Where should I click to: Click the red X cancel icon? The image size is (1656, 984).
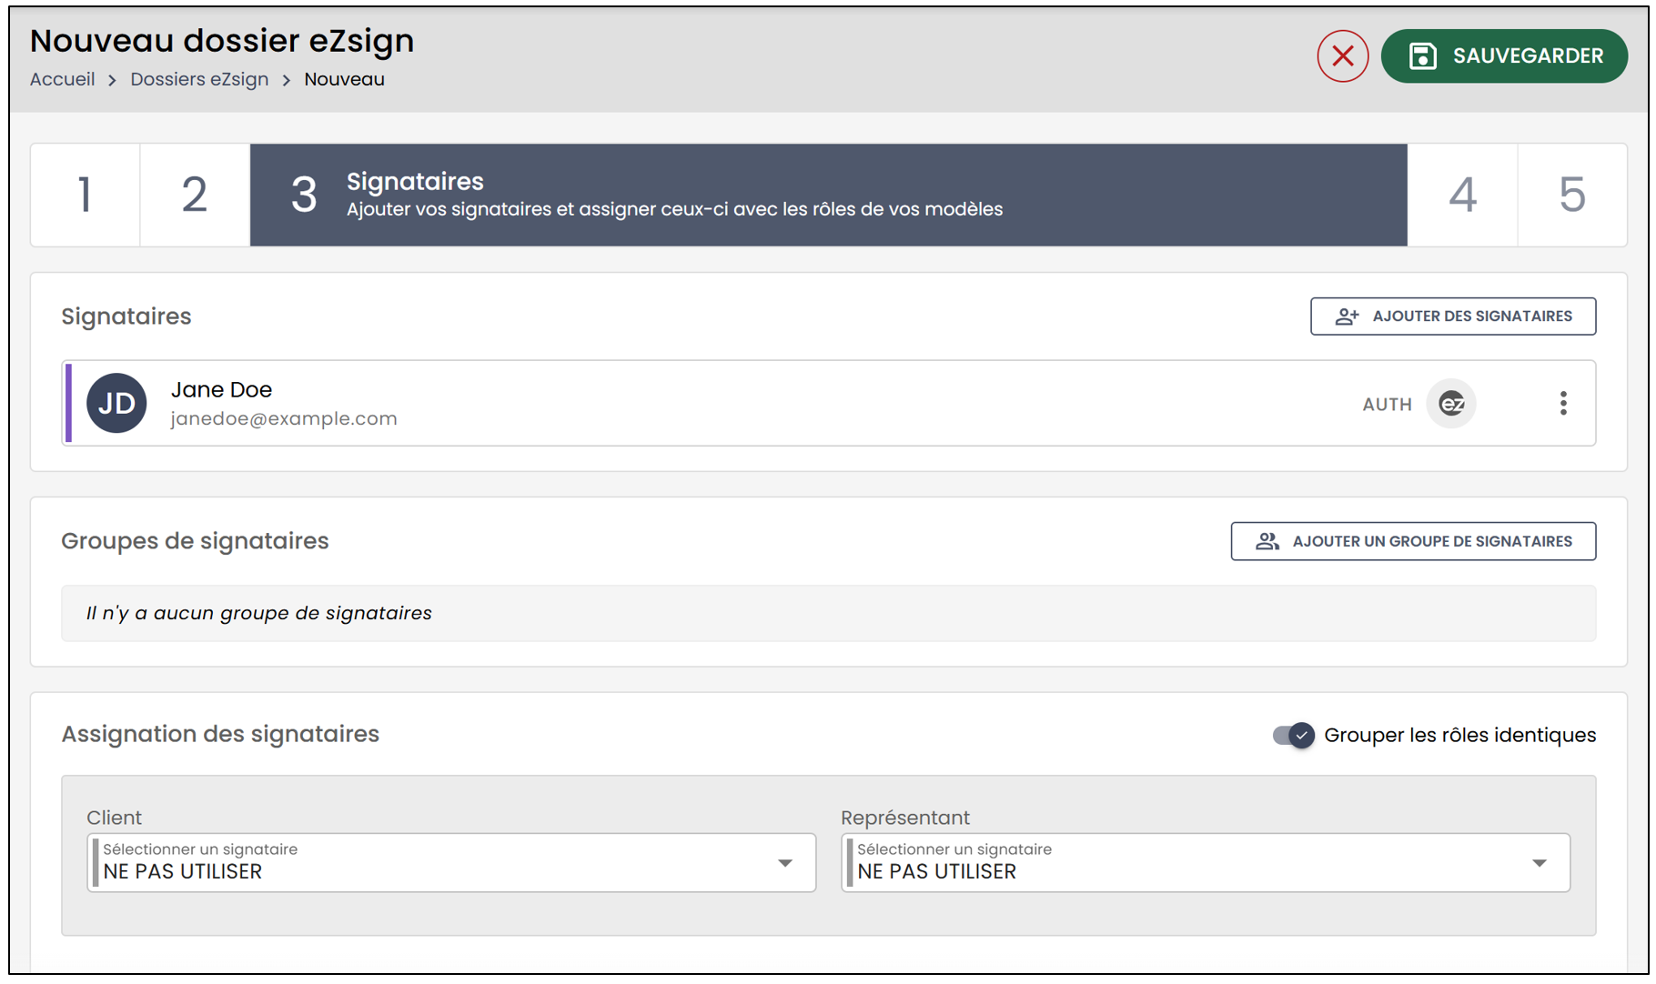click(1342, 56)
